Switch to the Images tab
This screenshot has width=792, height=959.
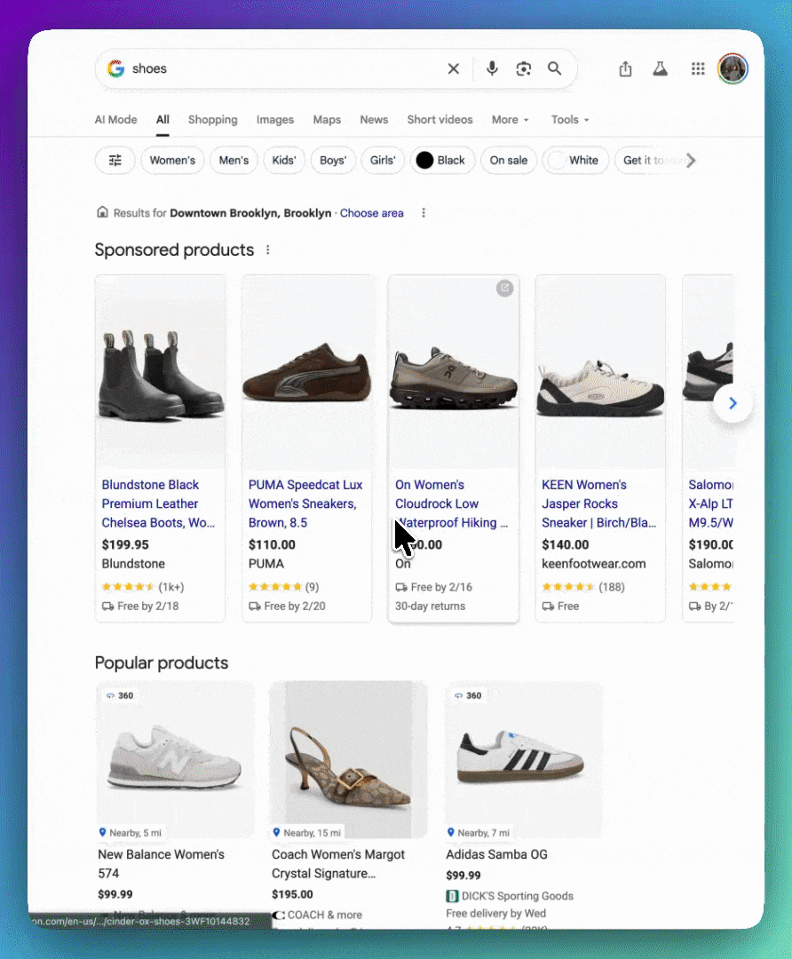point(275,120)
